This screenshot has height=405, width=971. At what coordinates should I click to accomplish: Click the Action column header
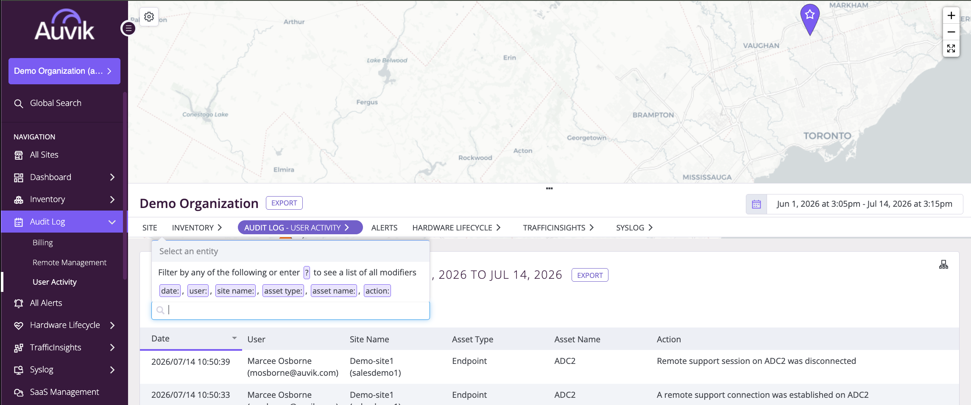669,339
